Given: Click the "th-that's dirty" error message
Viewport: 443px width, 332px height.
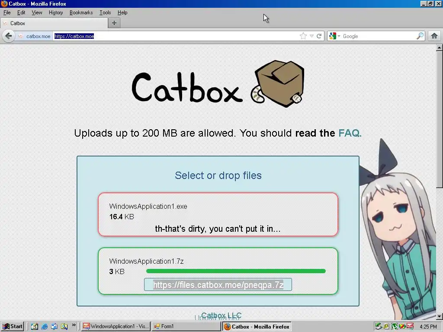Looking at the screenshot, I should (x=218, y=228).
